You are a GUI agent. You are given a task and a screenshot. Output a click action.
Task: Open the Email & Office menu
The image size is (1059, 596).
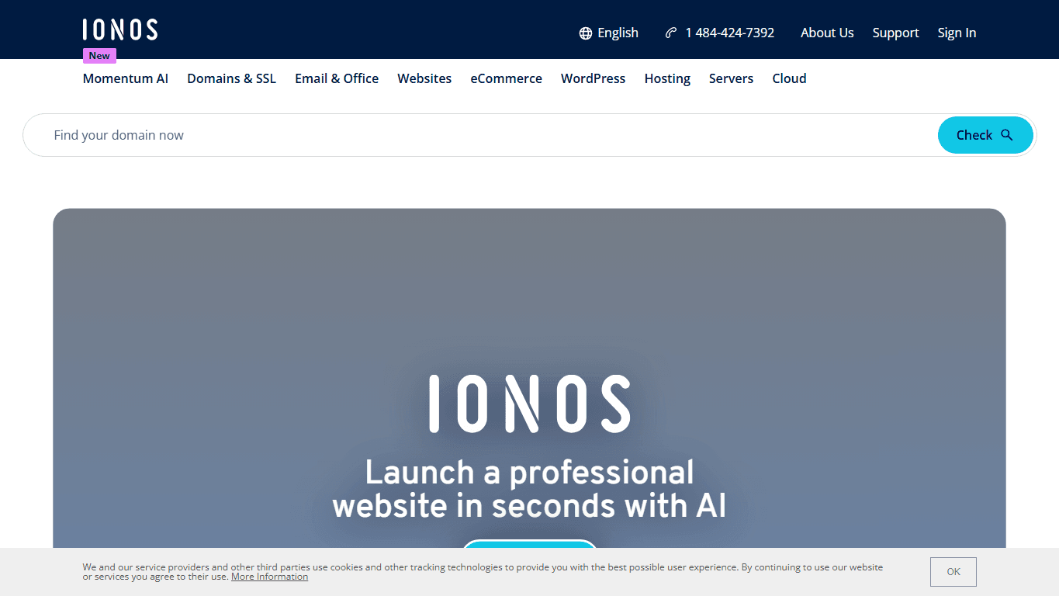coord(337,78)
